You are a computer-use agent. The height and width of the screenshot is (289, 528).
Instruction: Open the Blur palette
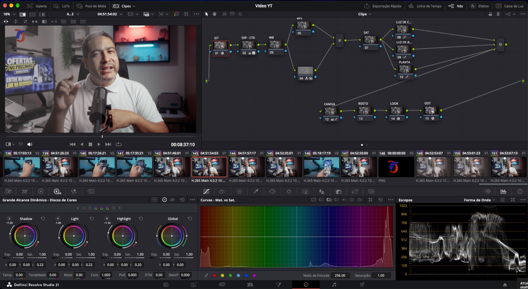322,192
